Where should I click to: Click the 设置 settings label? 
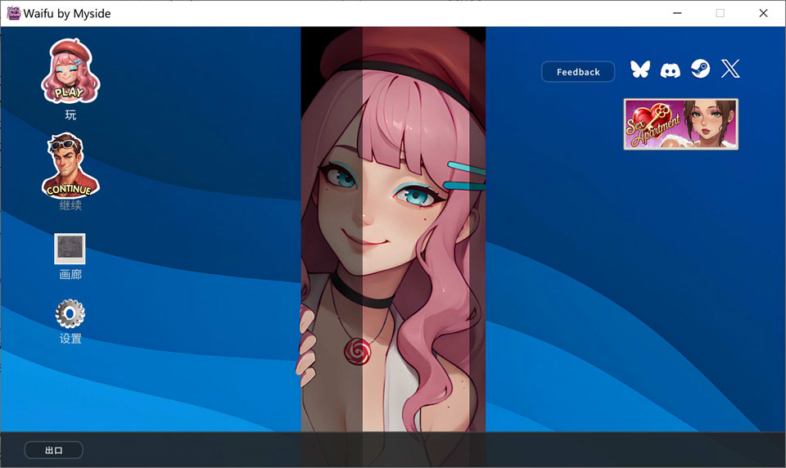[x=70, y=339]
